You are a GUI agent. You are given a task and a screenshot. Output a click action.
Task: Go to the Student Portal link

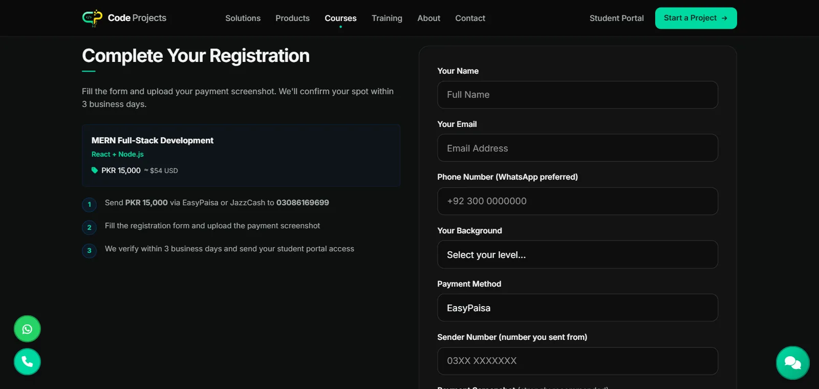point(616,18)
